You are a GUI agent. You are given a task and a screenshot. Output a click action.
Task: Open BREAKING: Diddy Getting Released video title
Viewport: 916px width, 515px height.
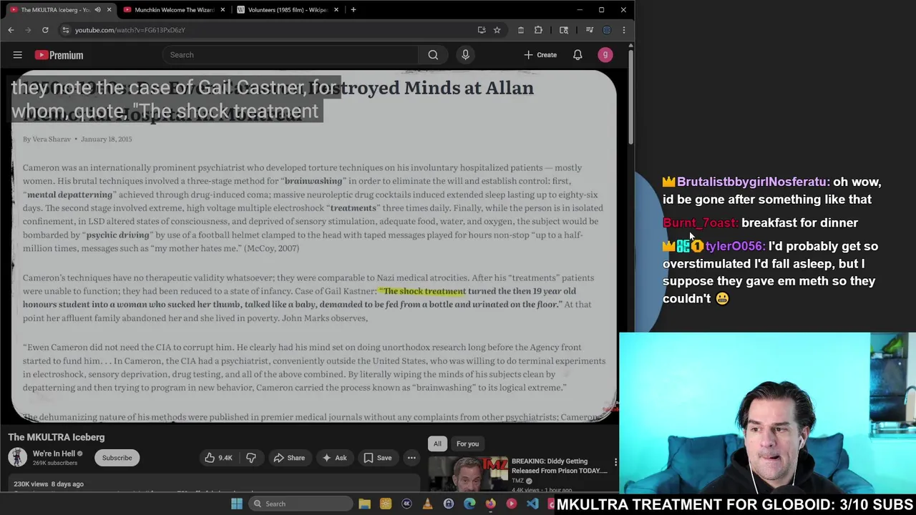coord(559,466)
